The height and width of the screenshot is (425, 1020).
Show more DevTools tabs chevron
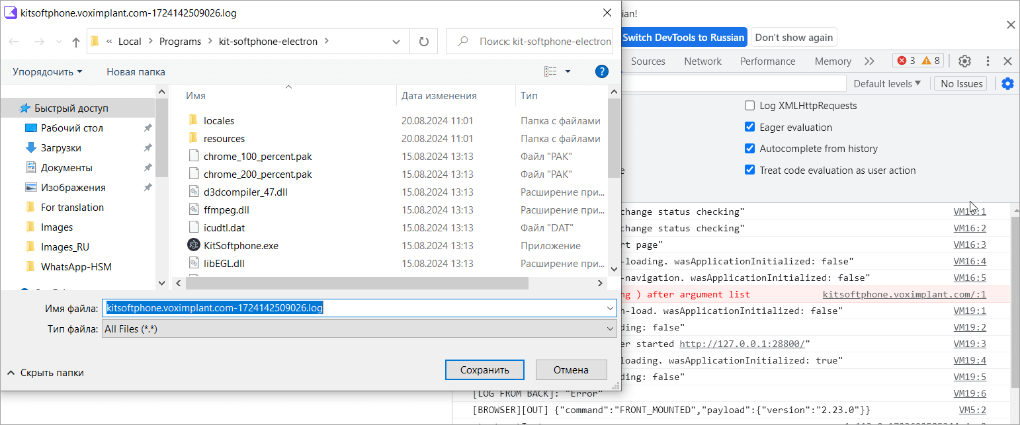tap(869, 61)
